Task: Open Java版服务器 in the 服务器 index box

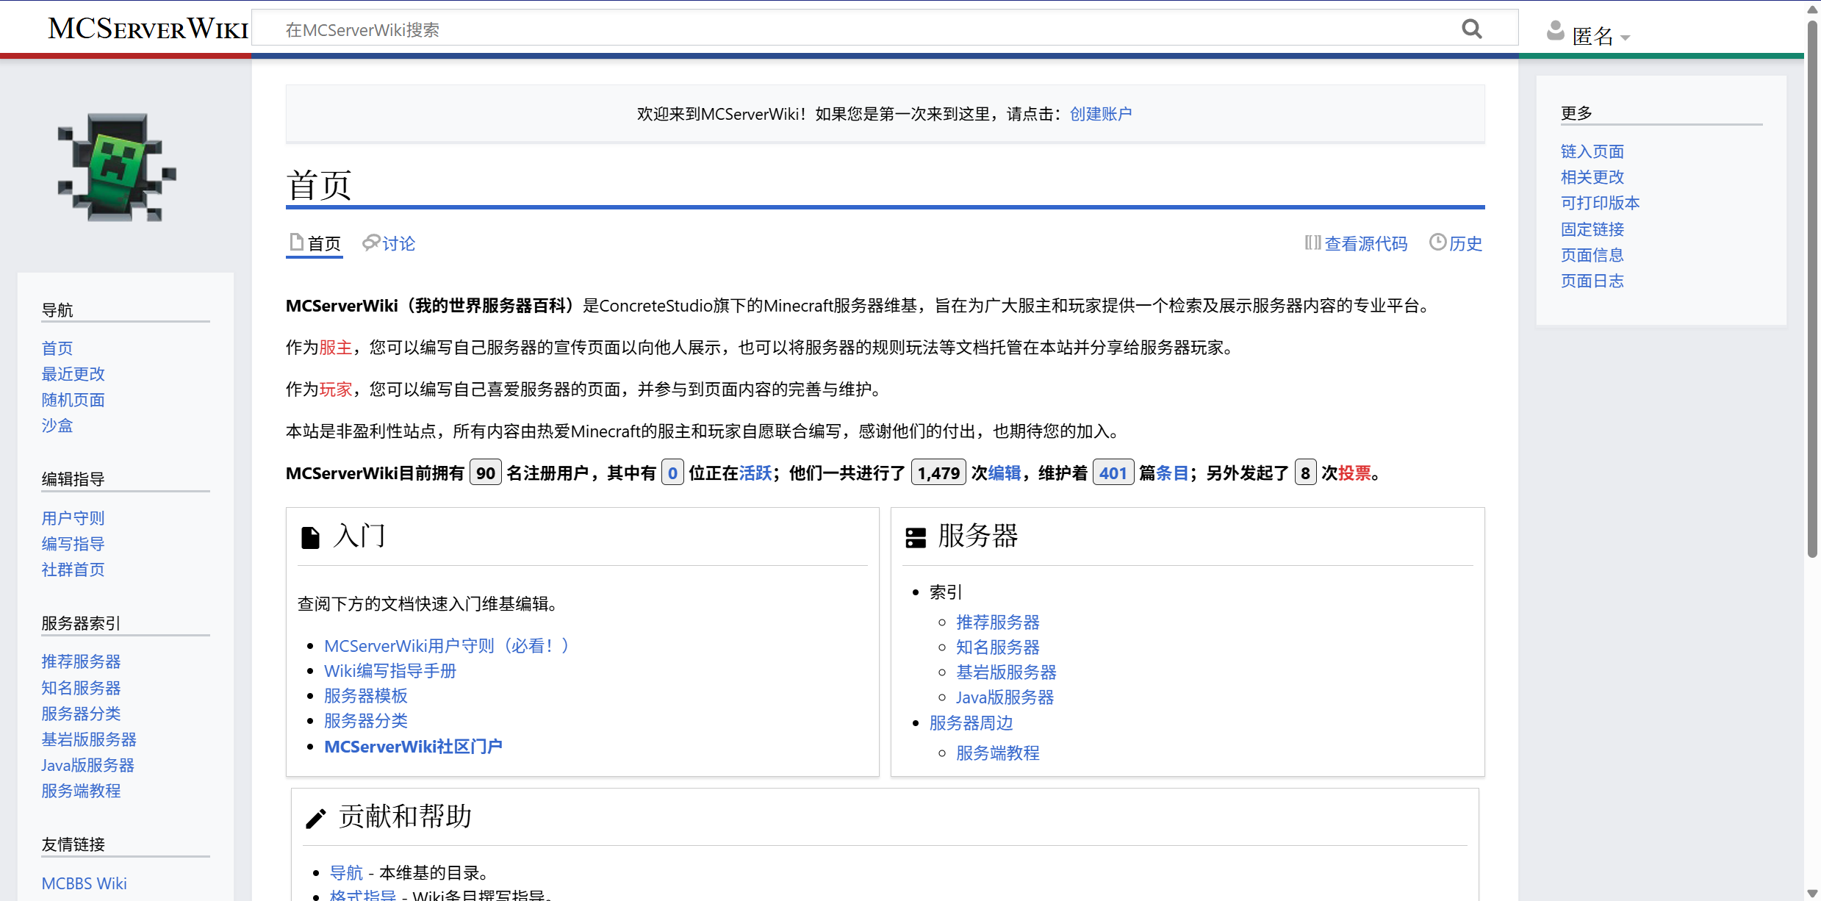Action: click(x=1005, y=697)
